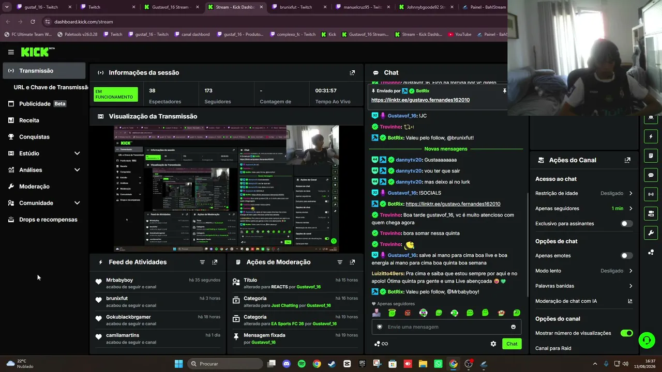
Task: Open Palavras banidas chevron
Action: 630,286
